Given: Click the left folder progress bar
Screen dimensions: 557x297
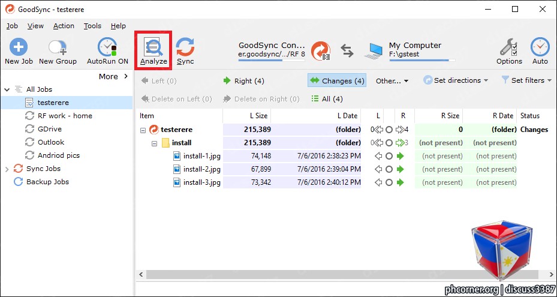Looking at the screenshot, I should [272, 61].
